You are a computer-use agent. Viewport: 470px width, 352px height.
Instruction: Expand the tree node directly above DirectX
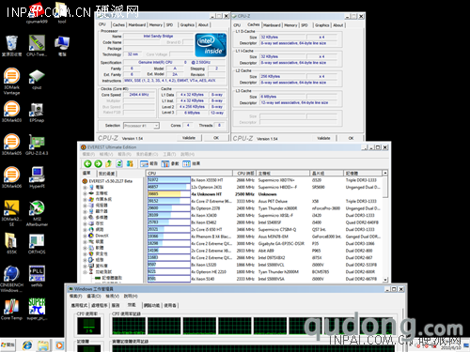(85, 230)
